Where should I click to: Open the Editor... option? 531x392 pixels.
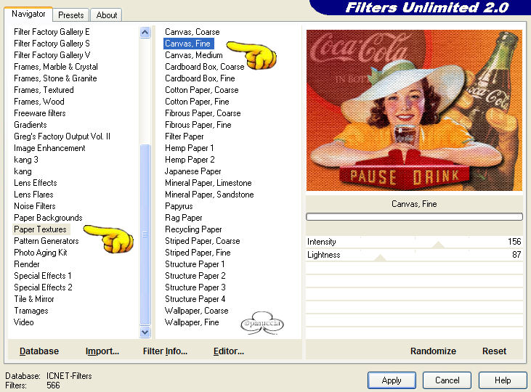pos(229,351)
